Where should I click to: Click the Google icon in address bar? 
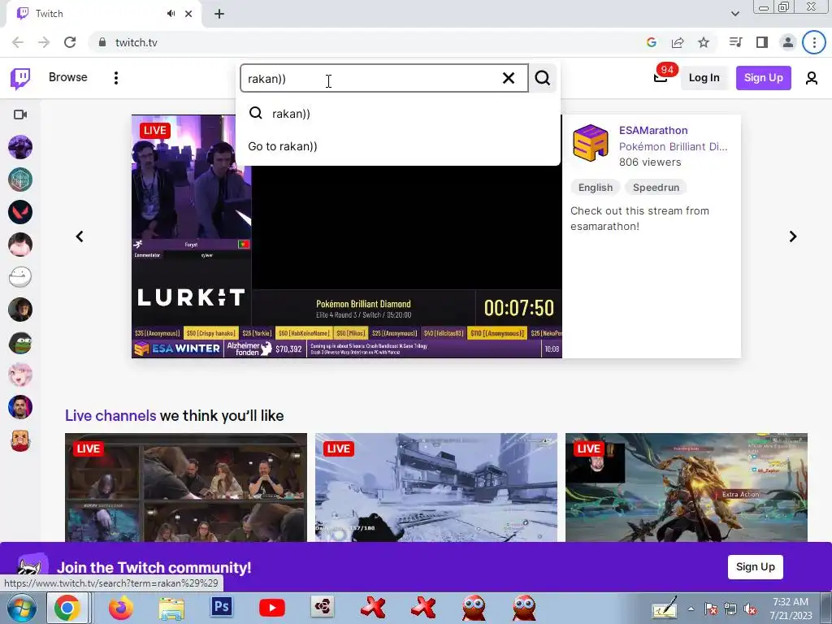click(651, 42)
